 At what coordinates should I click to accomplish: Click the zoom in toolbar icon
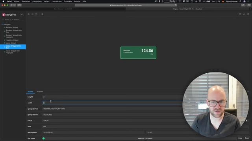tap(29, 14)
